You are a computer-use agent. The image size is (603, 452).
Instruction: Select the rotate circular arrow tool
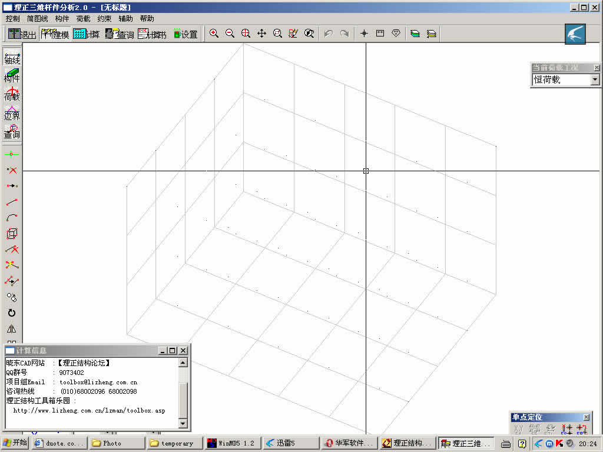pyautogui.click(x=12, y=313)
